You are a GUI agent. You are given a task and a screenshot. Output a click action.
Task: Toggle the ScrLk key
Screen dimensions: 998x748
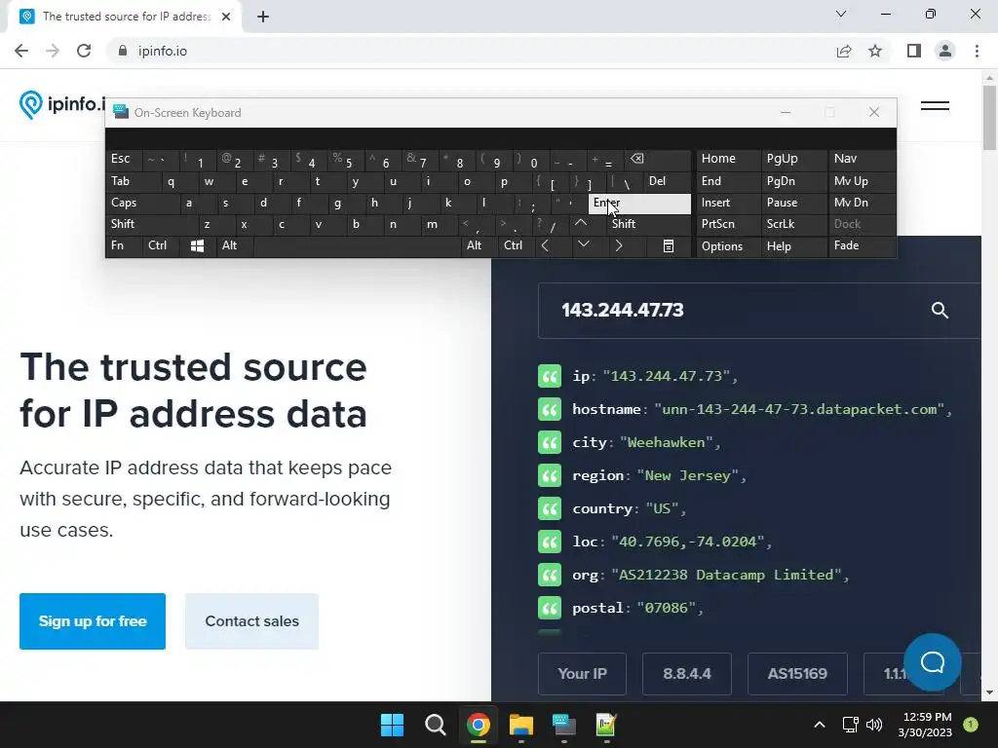coord(794,224)
